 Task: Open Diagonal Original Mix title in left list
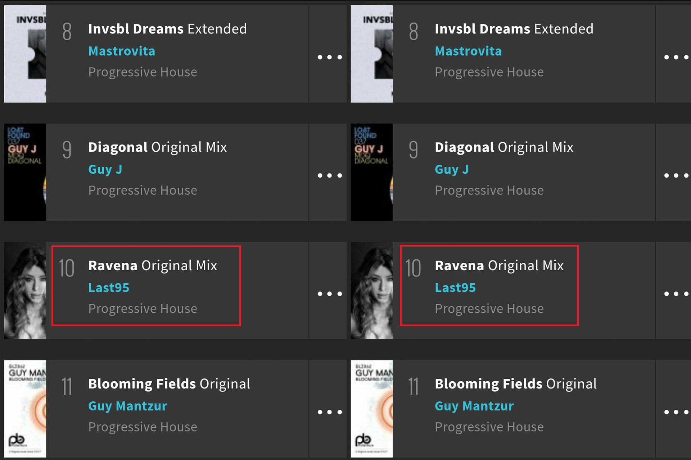pos(157,147)
